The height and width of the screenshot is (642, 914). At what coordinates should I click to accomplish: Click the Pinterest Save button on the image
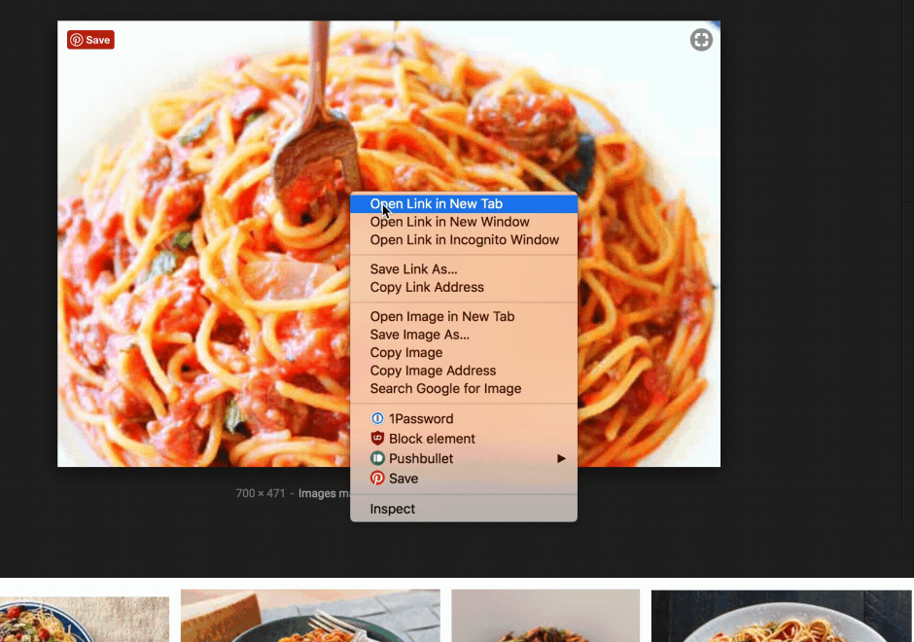(90, 40)
